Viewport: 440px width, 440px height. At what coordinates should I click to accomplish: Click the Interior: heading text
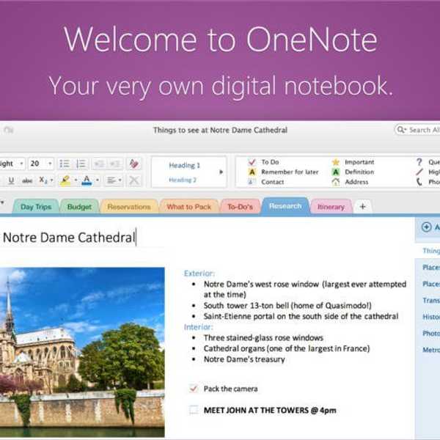tap(199, 327)
